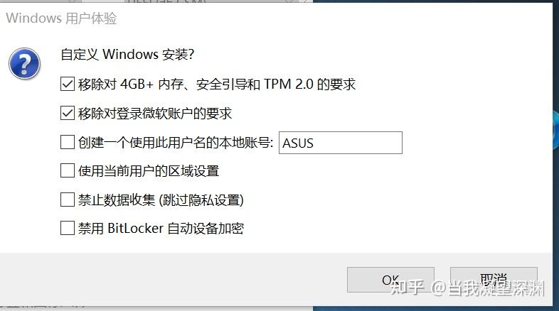The image size is (559, 311).
Task: Enable the create local account with username checkbox
Action: [68, 142]
